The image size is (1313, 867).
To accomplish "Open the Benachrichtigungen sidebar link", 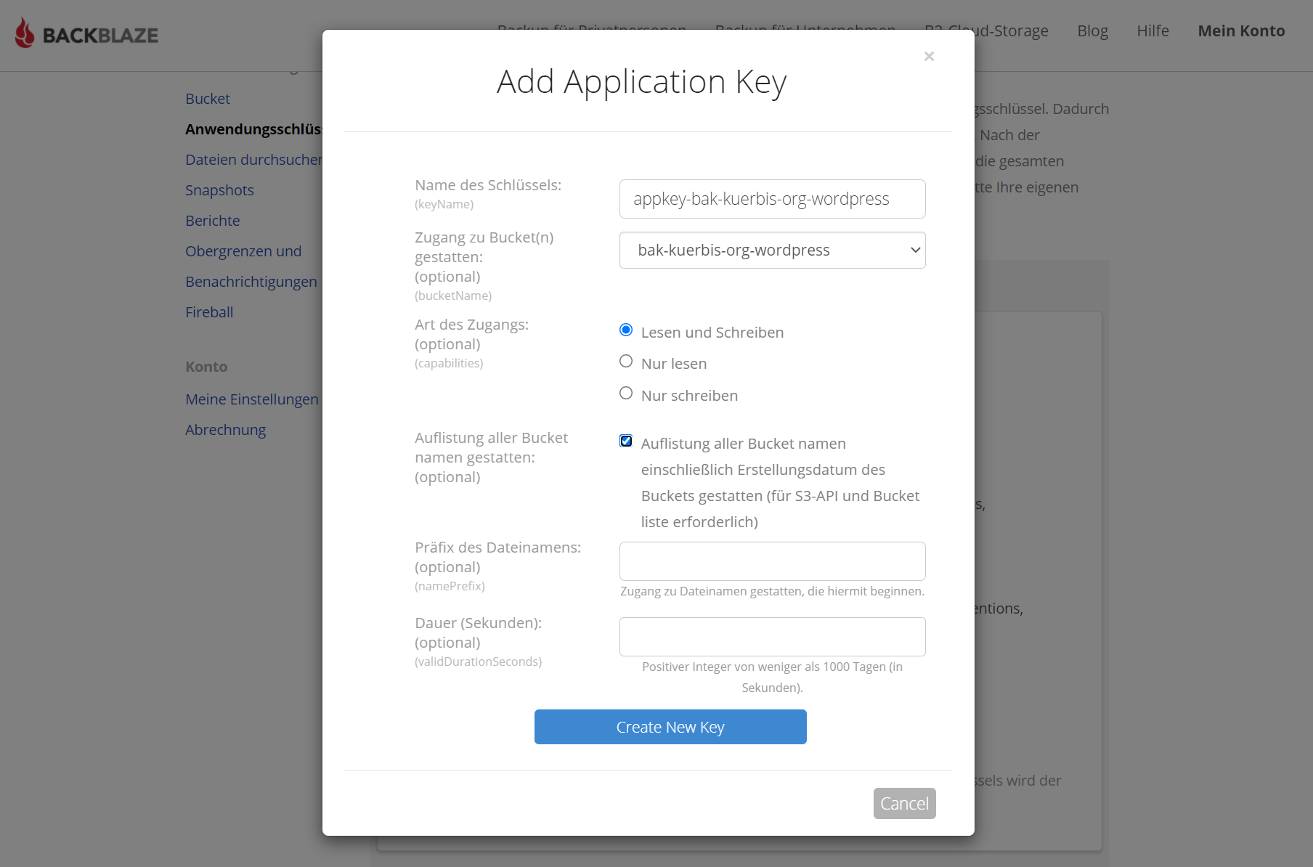I will coord(251,282).
